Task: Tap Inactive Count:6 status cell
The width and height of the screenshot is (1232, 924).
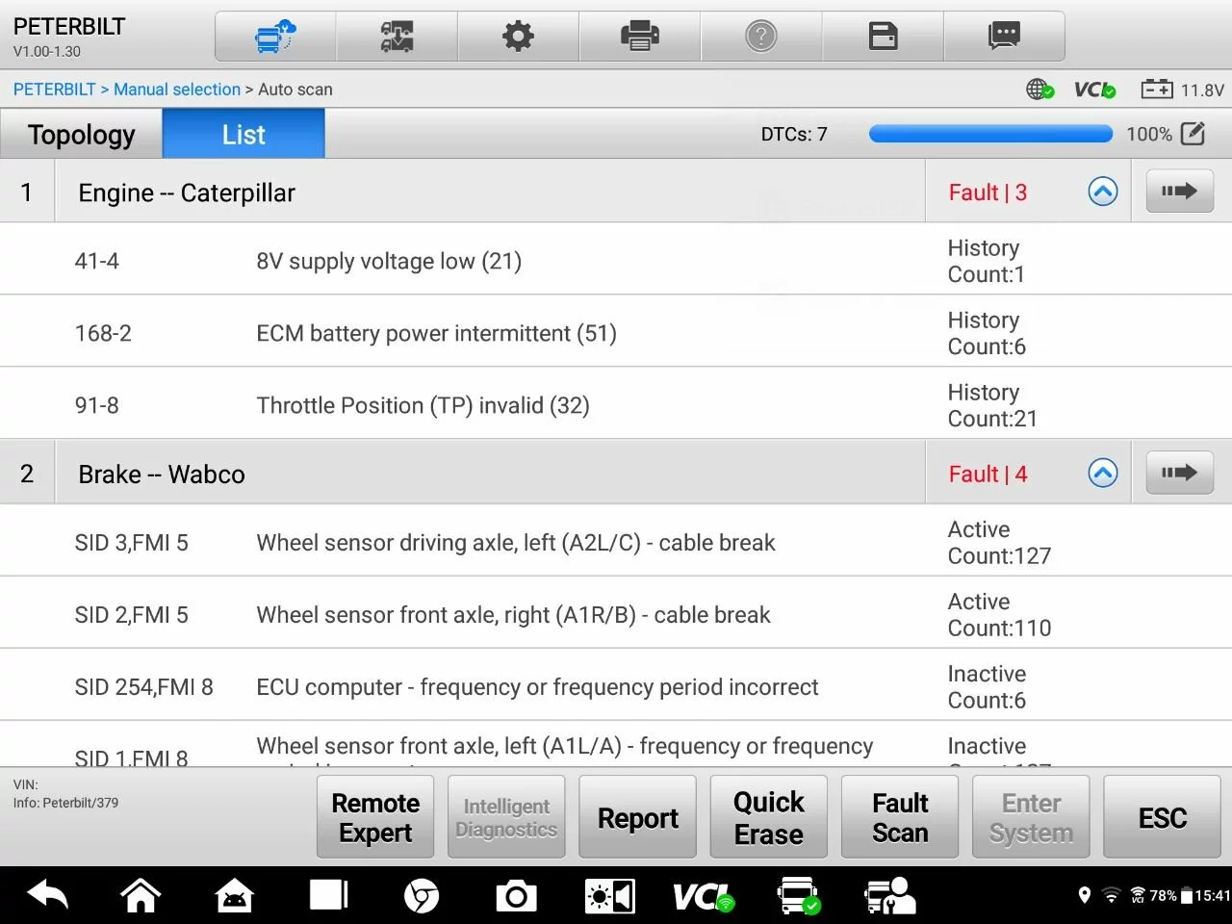Action: 987,686
